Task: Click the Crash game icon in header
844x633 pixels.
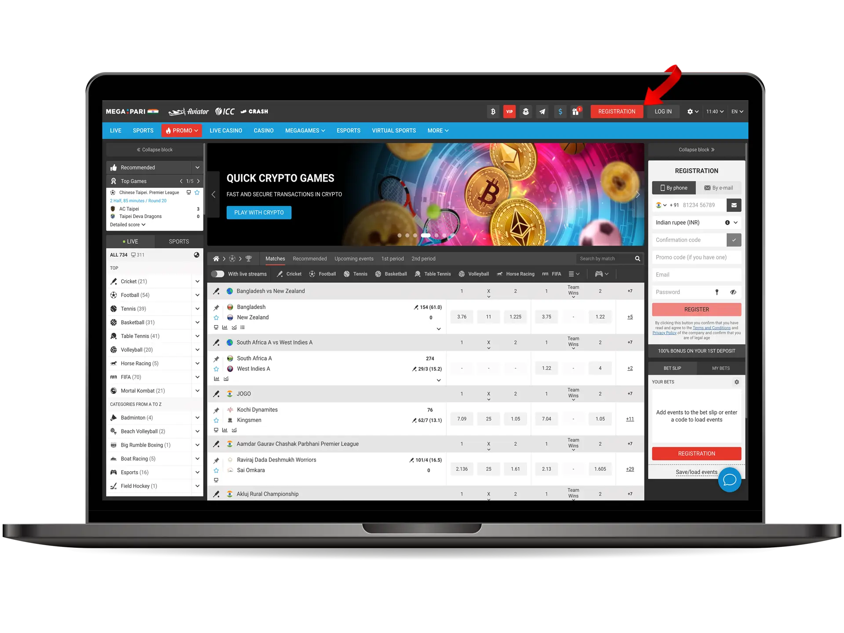Action: pos(255,111)
